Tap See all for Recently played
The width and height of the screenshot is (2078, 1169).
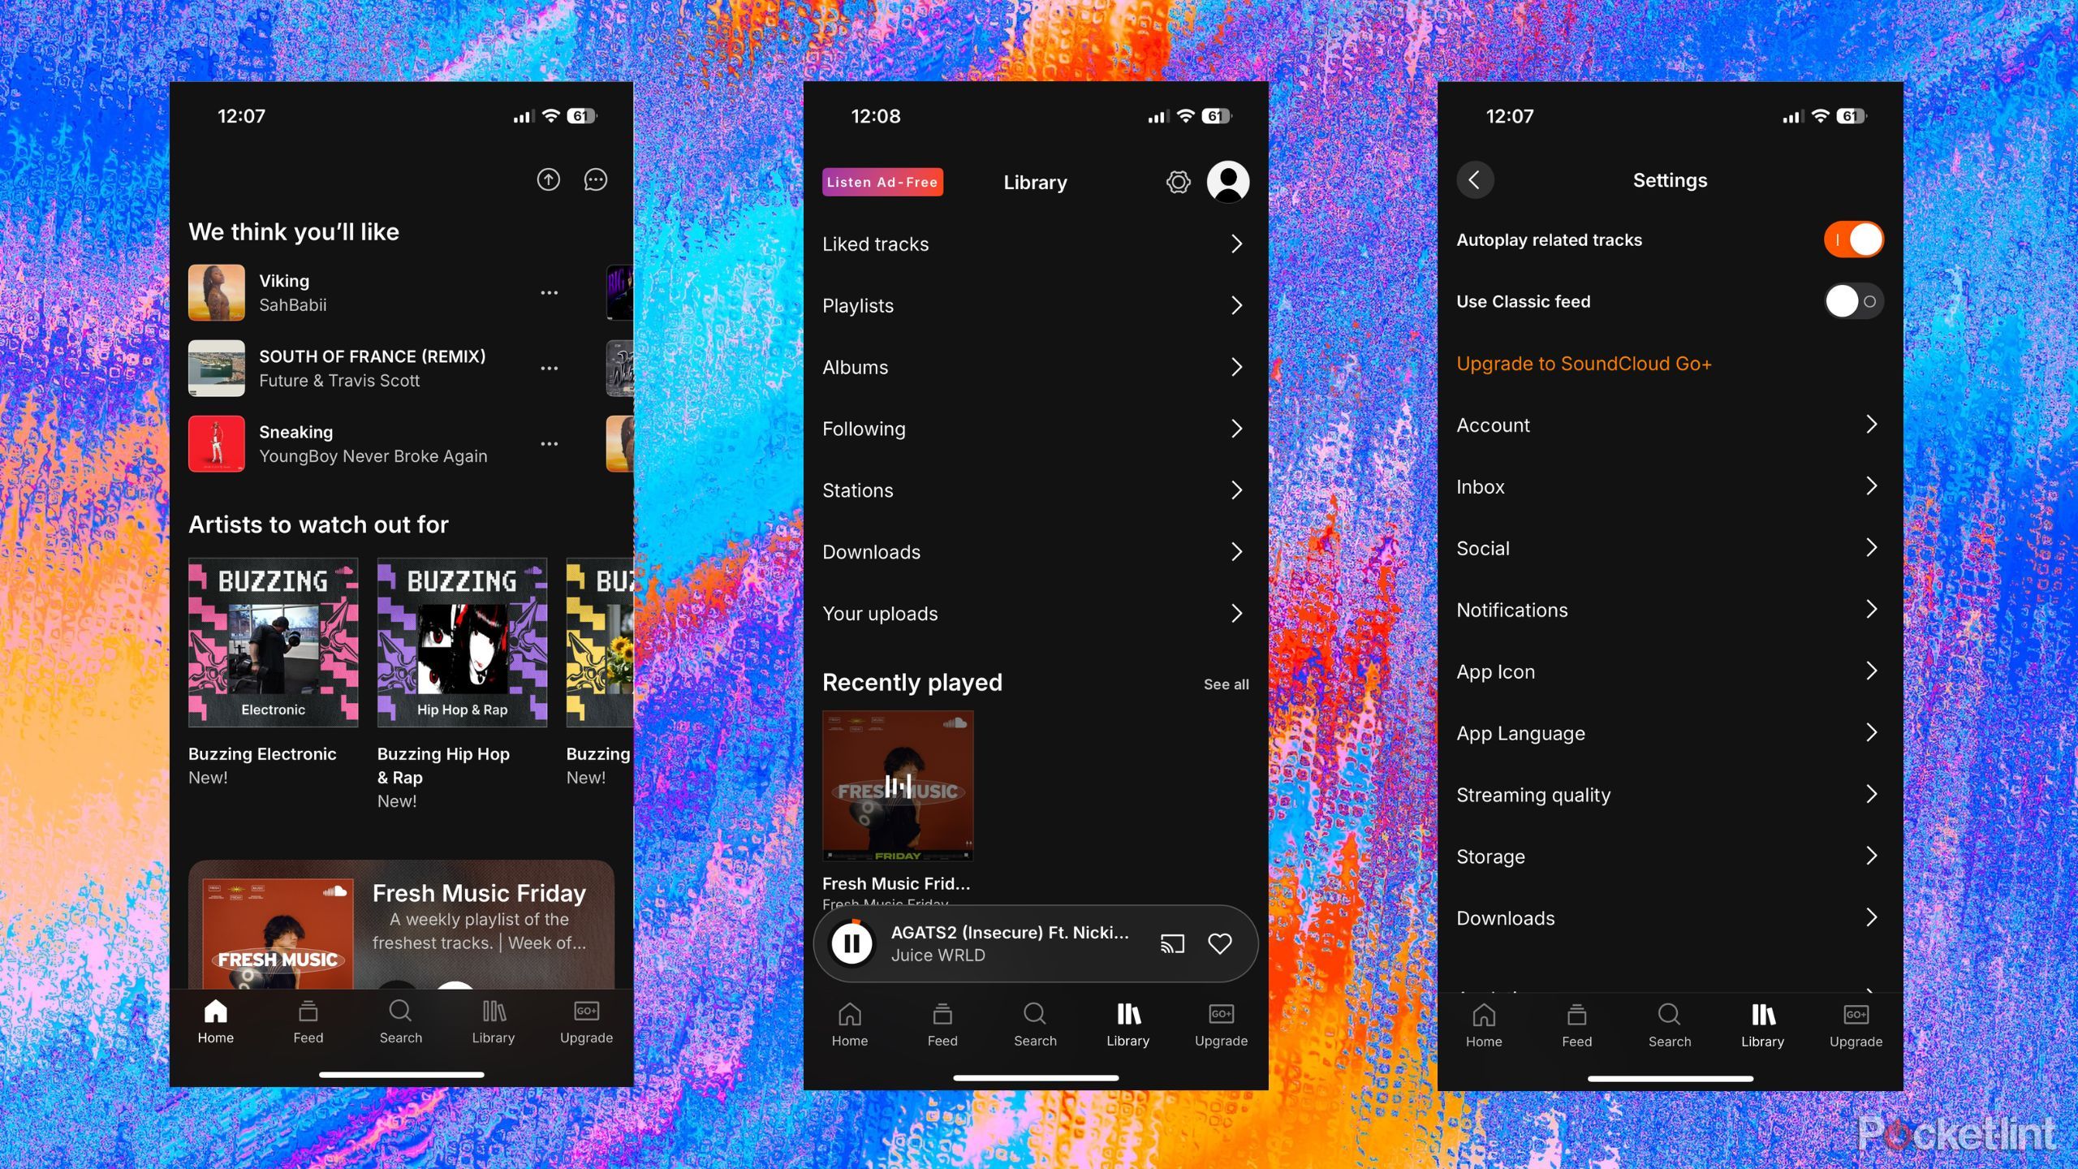coord(1223,684)
